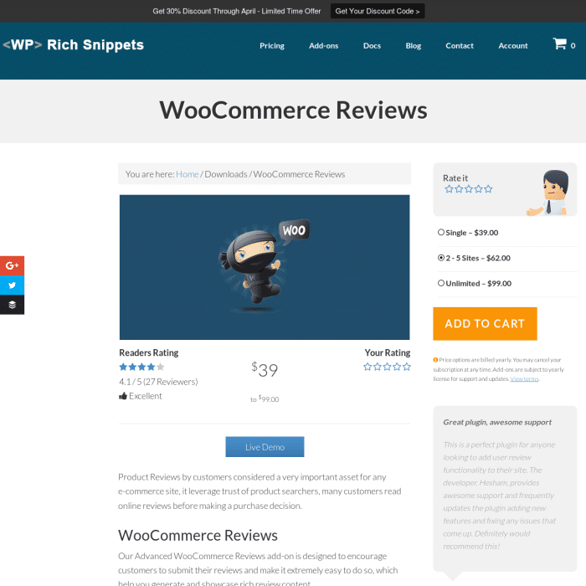The height and width of the screenshot is (586, 586).
Task: Click the Buffer stack share icon
Action: (12, 305)
